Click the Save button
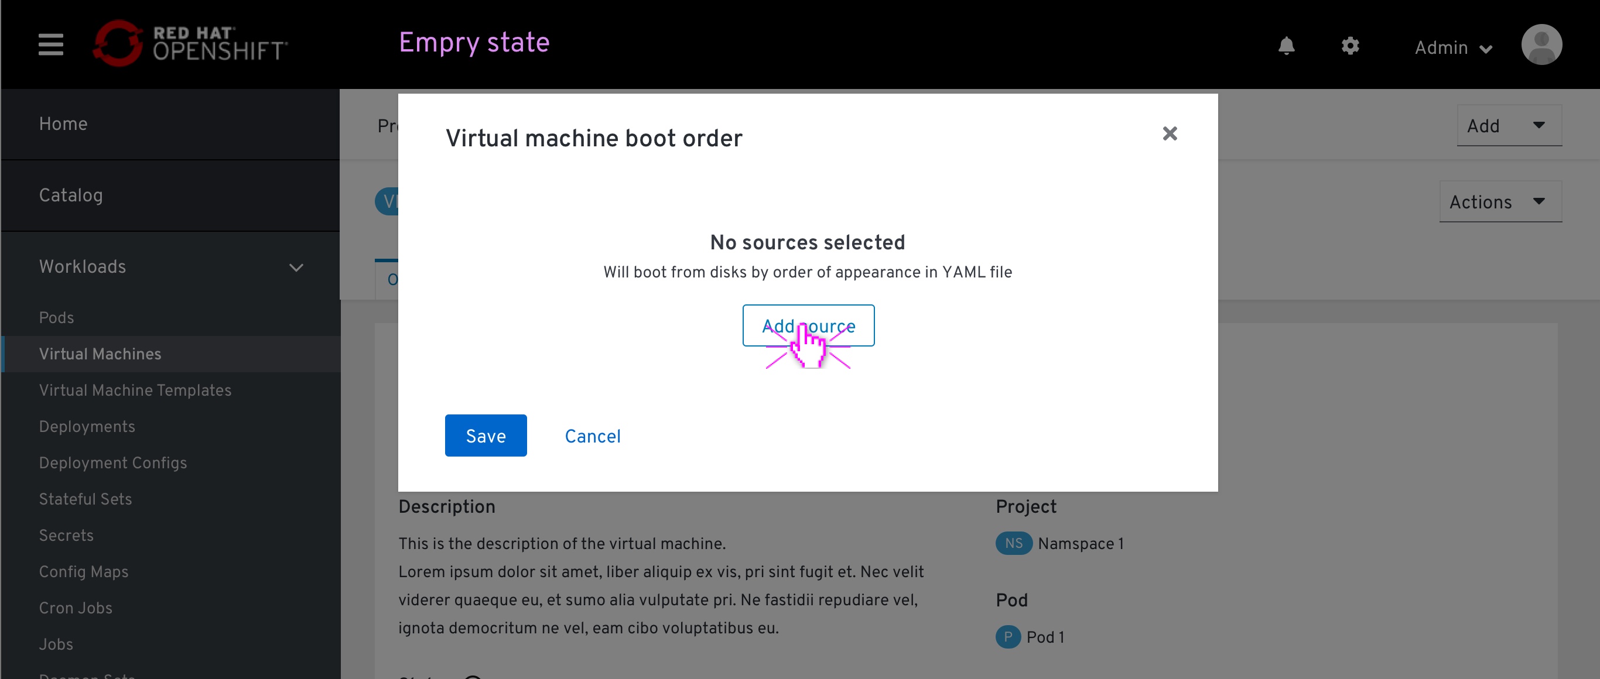This screenshot has height=679, width=1600. pos(486,435)
